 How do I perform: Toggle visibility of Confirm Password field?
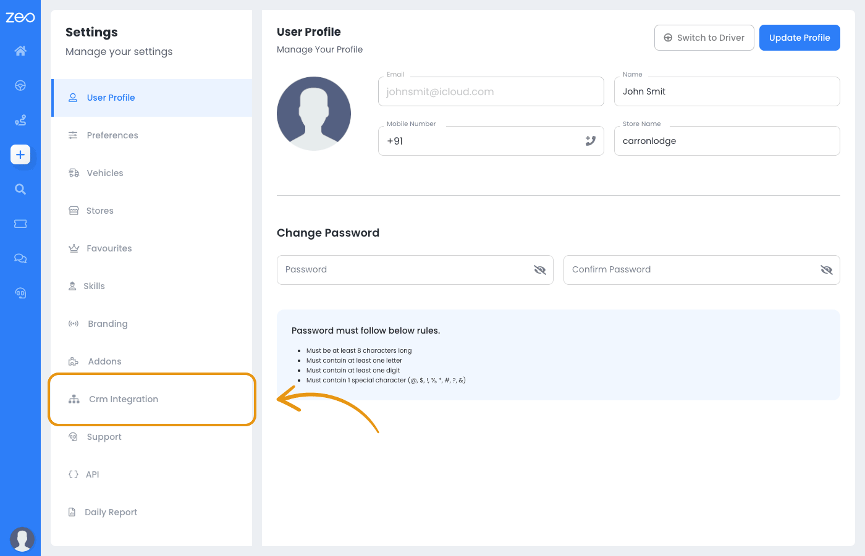tap(826, 270)
